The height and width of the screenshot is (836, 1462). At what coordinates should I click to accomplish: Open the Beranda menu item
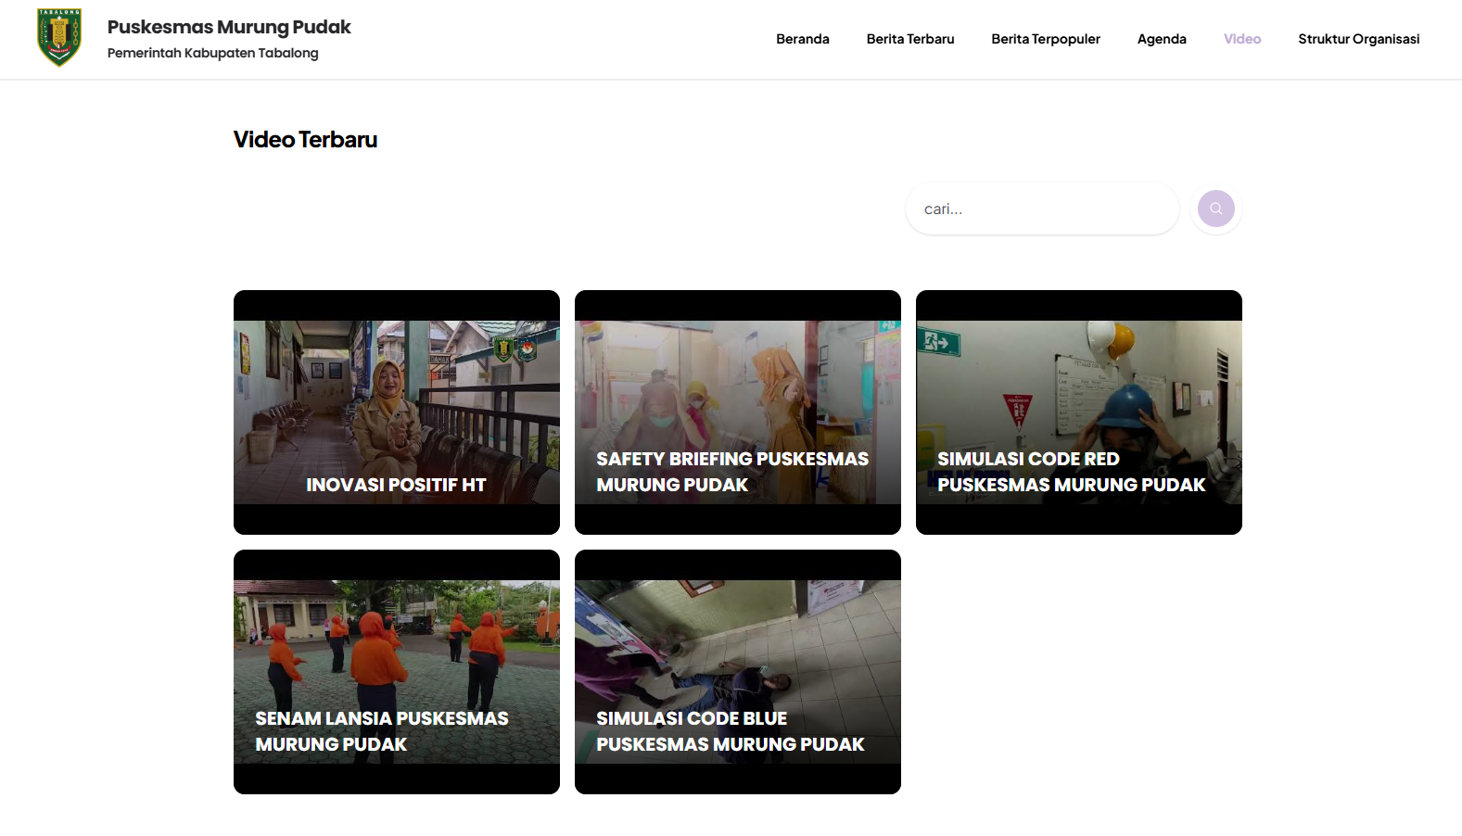click(x=803, y=39)
